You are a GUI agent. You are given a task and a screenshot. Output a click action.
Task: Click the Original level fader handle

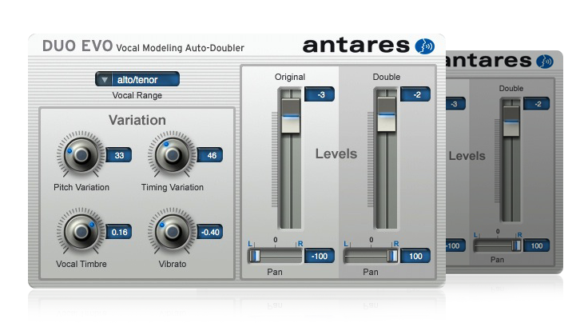[x=291, y=116]
